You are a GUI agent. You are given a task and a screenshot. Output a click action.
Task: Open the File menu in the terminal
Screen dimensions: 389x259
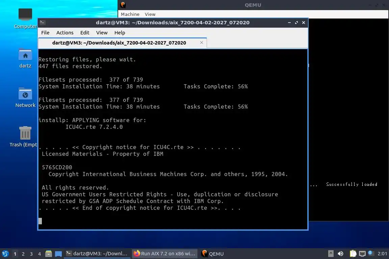(x=45, y=33)
